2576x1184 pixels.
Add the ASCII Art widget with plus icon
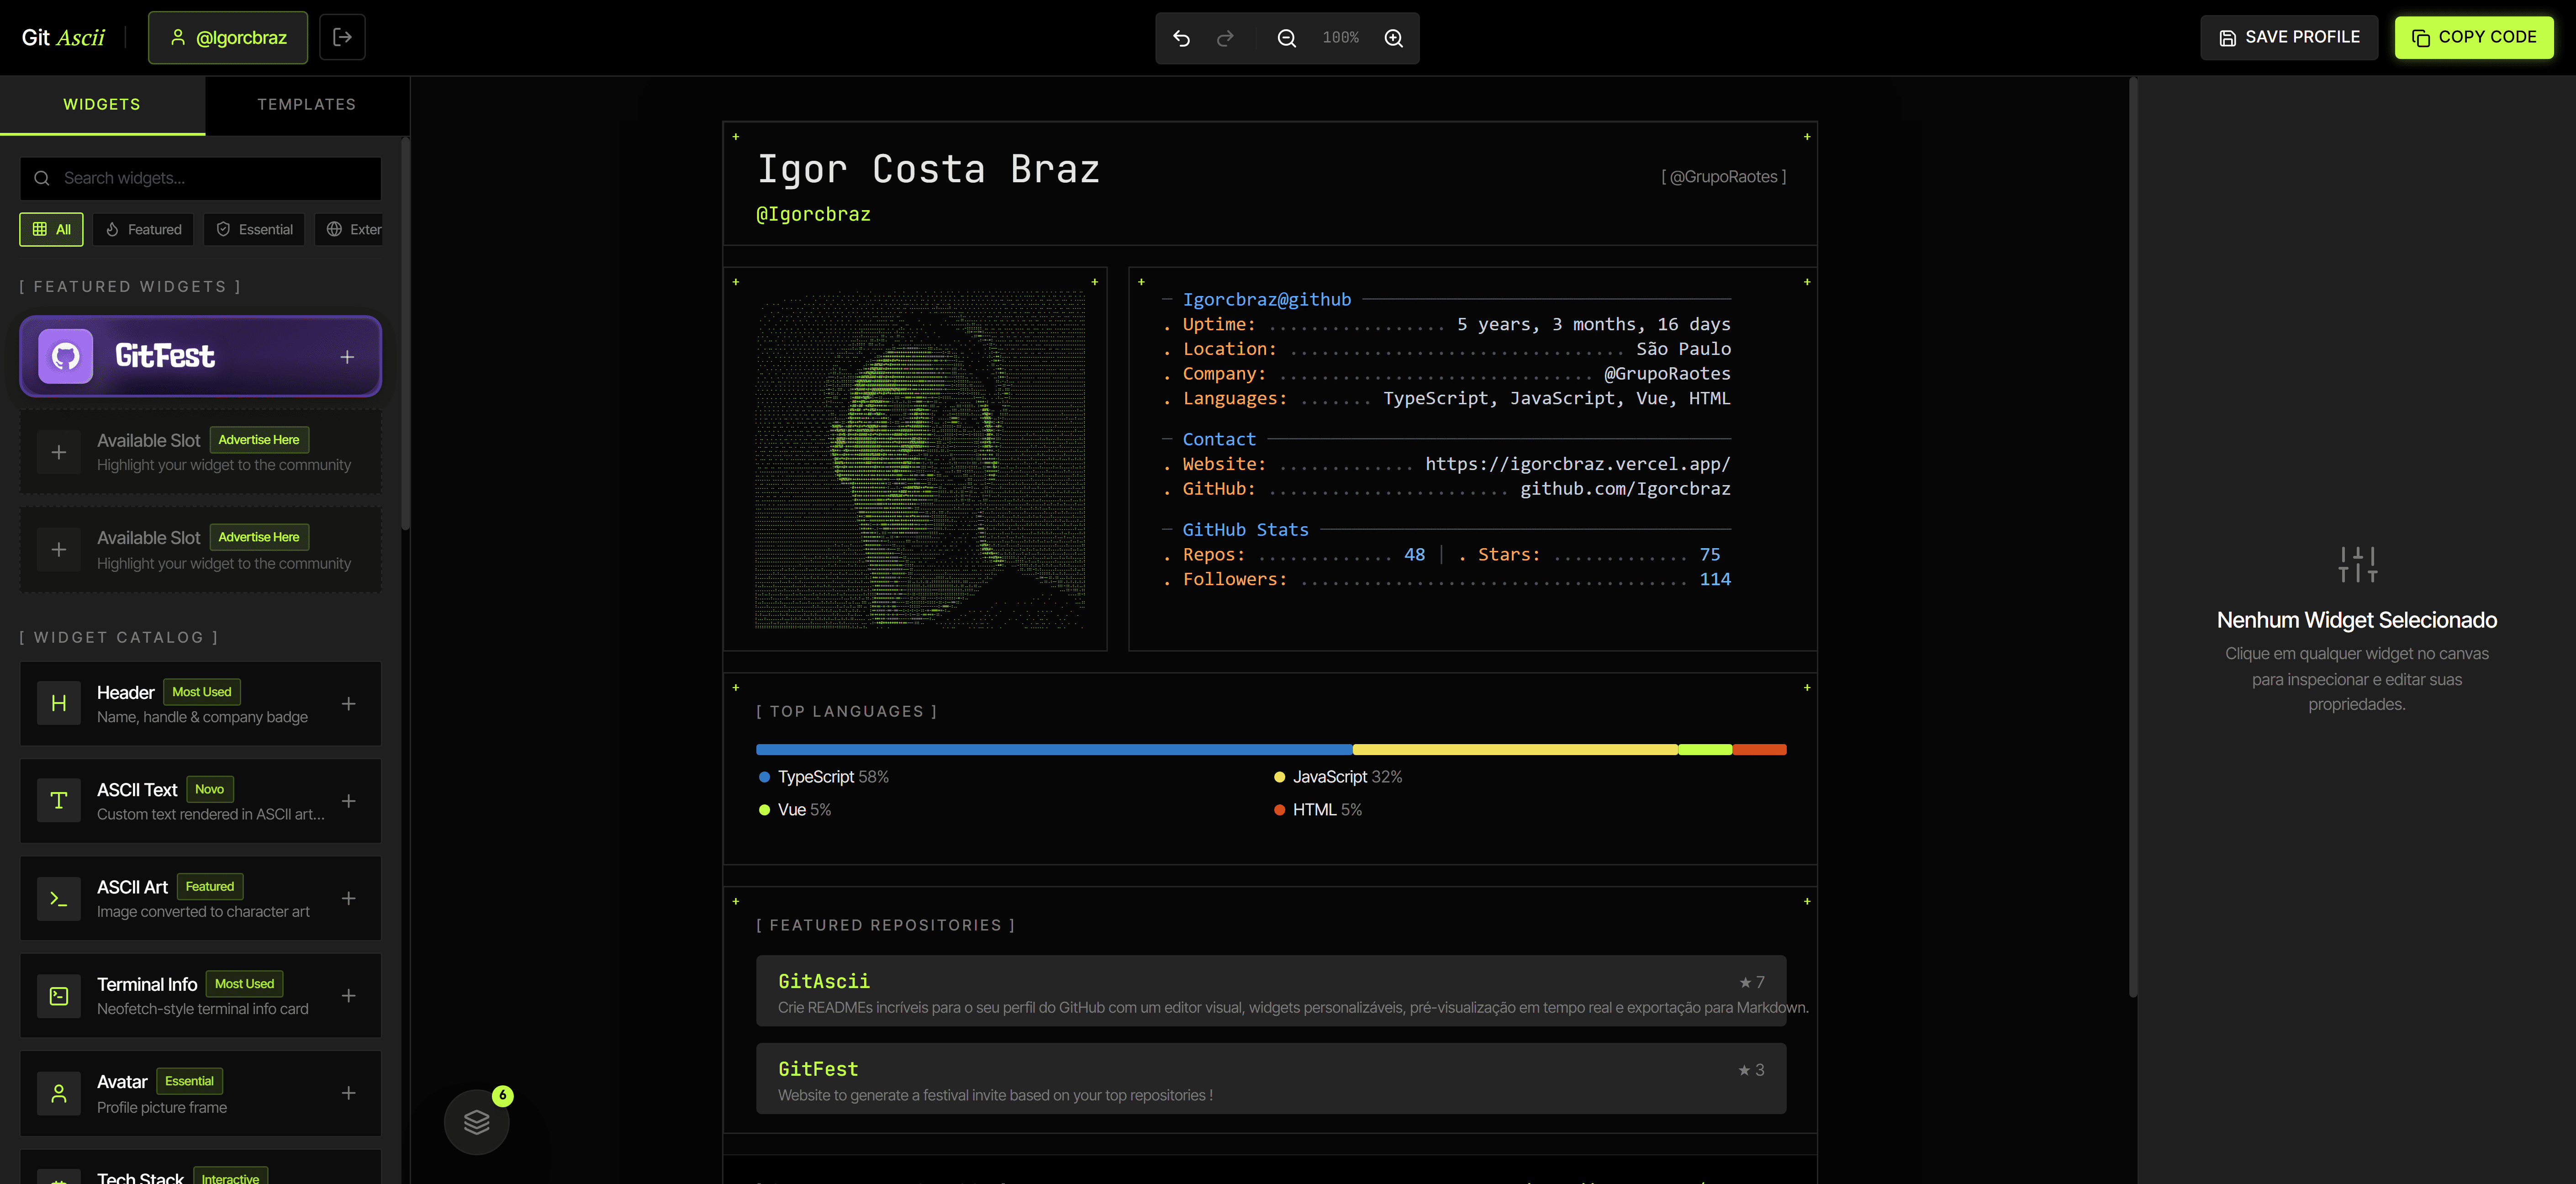click(x=348, y=898)
